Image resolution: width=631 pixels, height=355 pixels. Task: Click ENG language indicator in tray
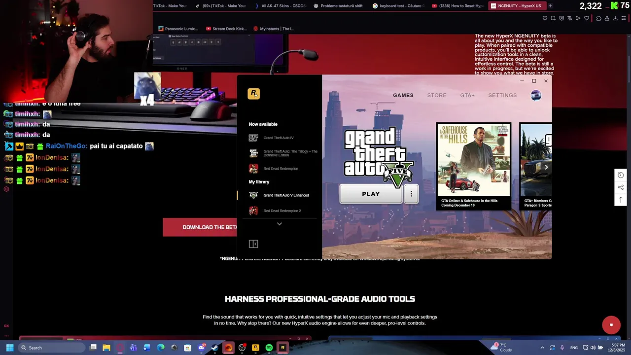574,348
